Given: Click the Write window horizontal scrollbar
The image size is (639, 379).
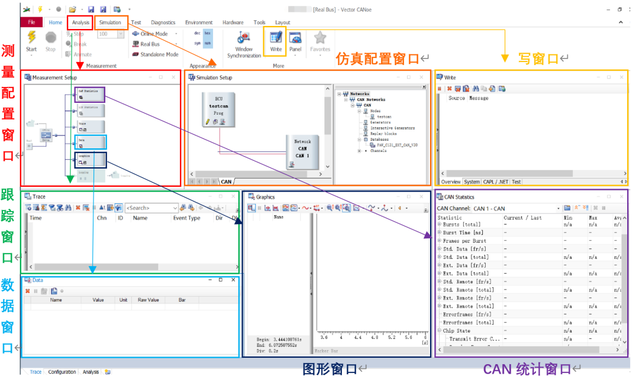Looking at the screenshot, I should 509,173.
